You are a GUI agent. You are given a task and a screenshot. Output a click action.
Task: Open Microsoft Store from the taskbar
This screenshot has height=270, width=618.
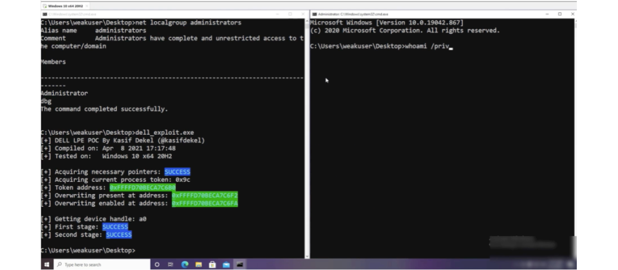[x=212, y=264]
